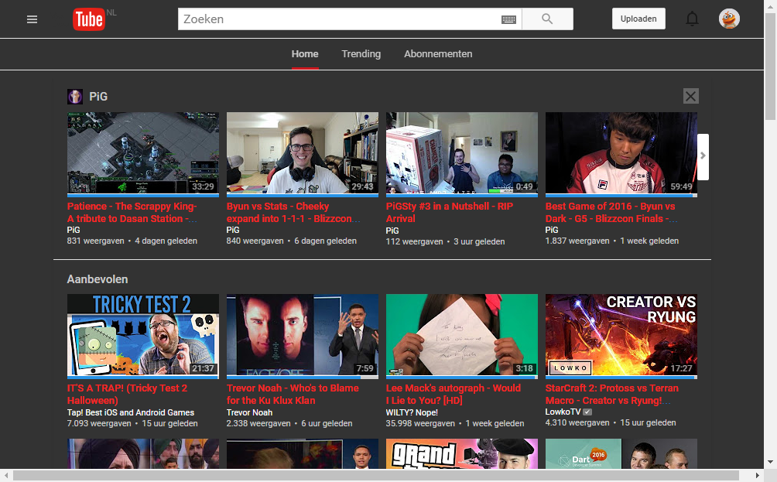Select the Home tab
This screenshot has width=777, height=482.
point(305,54)
